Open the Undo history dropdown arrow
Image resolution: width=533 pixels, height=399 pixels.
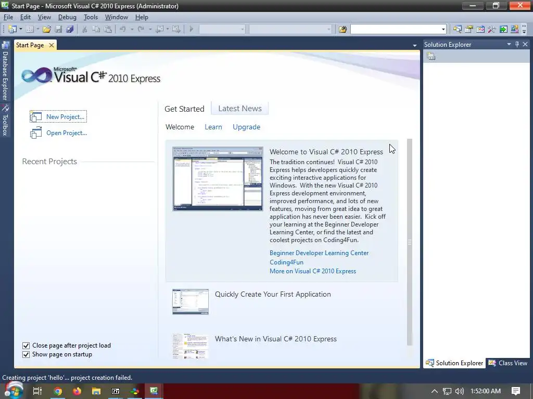(x=132, y=29)
